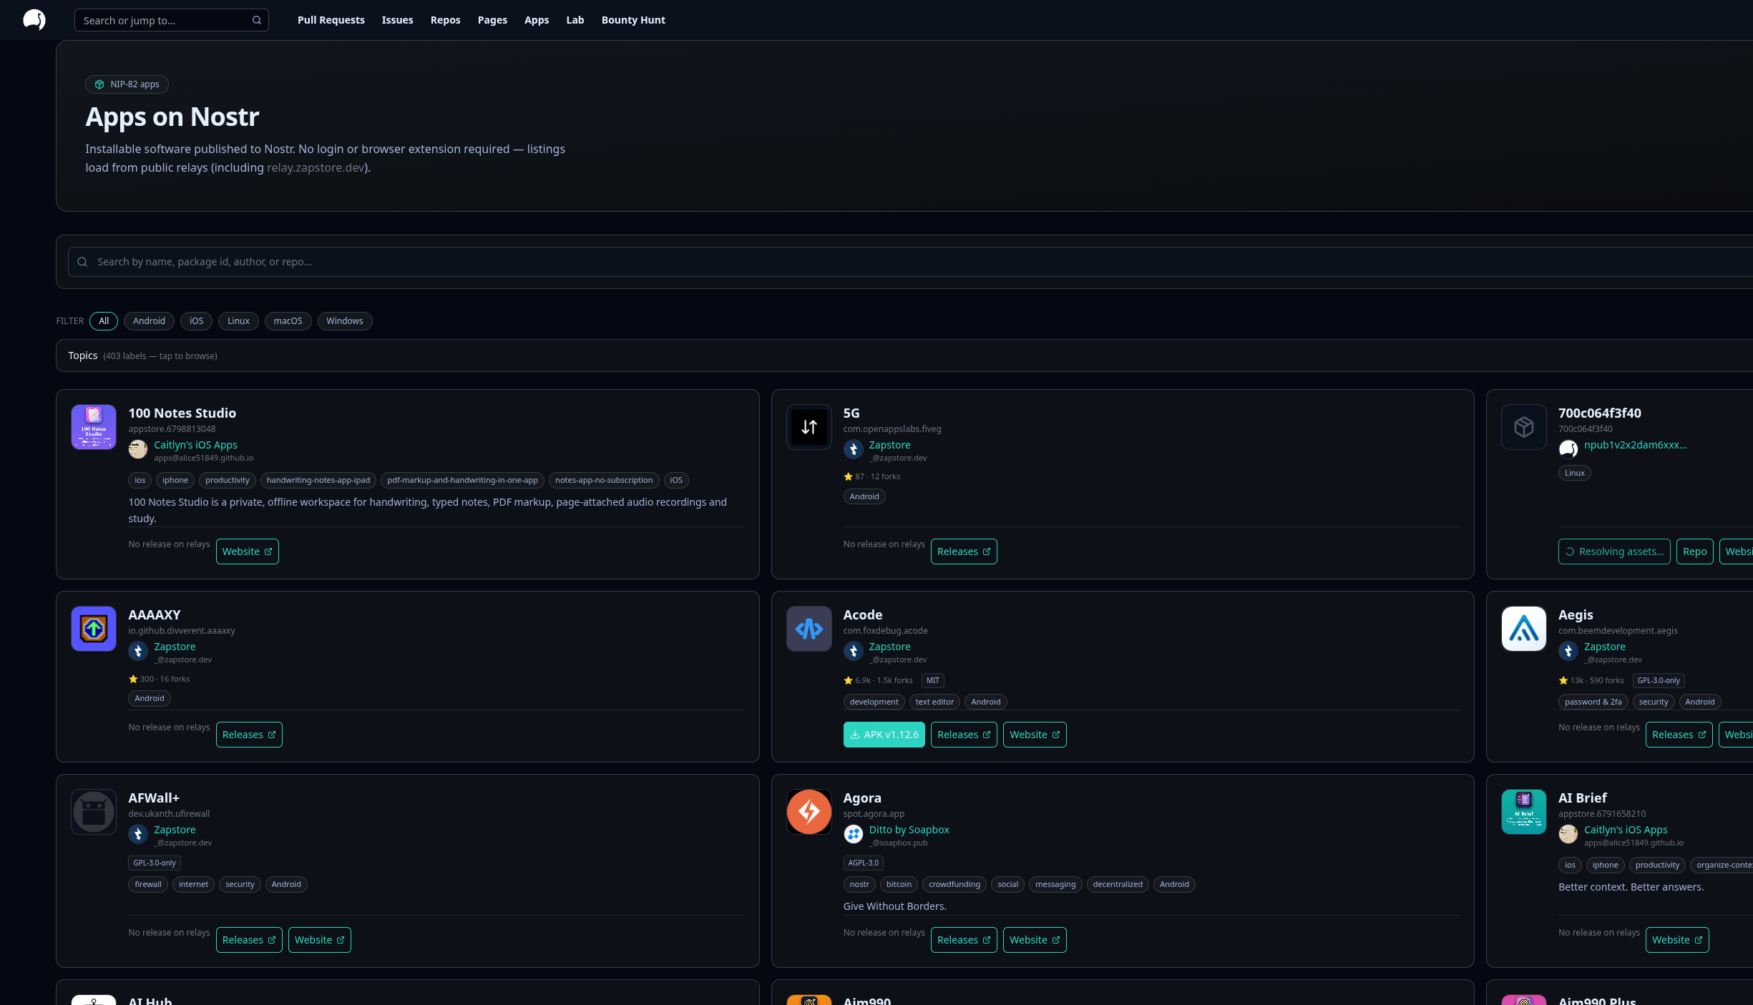The height and width of the screenshot is (1005, 1753).
Task: Open the Aegis app icon
Action: click(1524, 629)
